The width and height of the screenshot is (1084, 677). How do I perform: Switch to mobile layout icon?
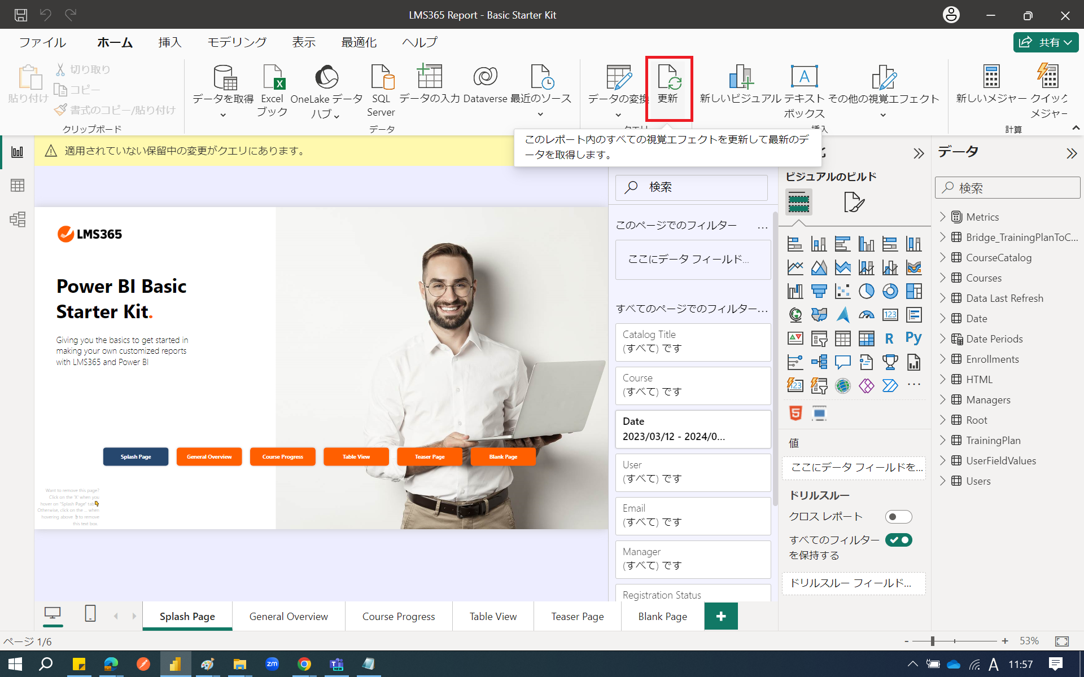90,613
